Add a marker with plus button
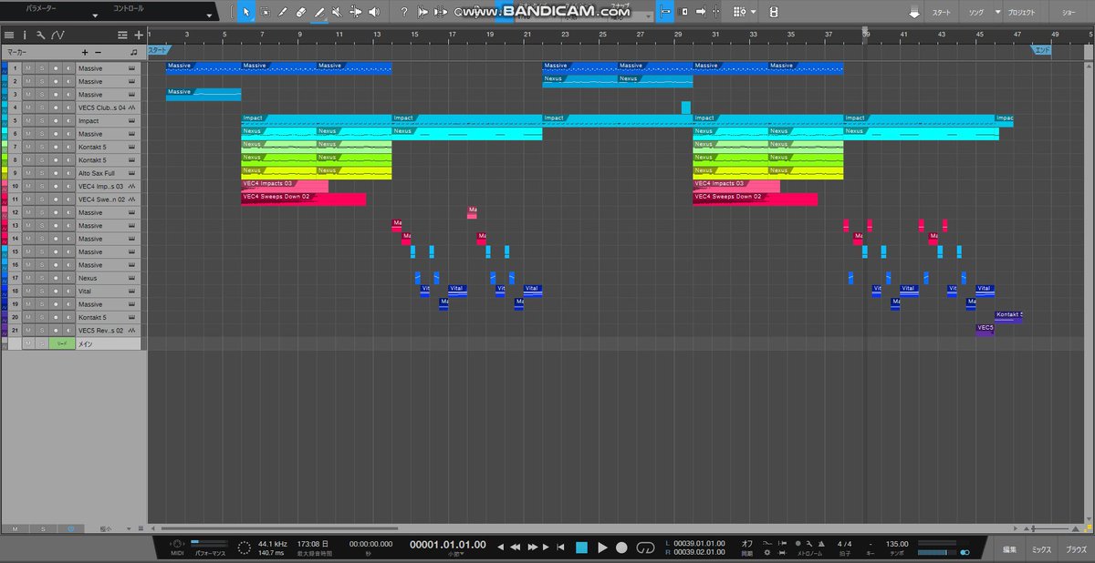 point(85,52)
